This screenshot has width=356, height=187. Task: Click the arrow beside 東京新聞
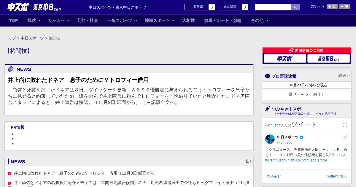(245, 7)
